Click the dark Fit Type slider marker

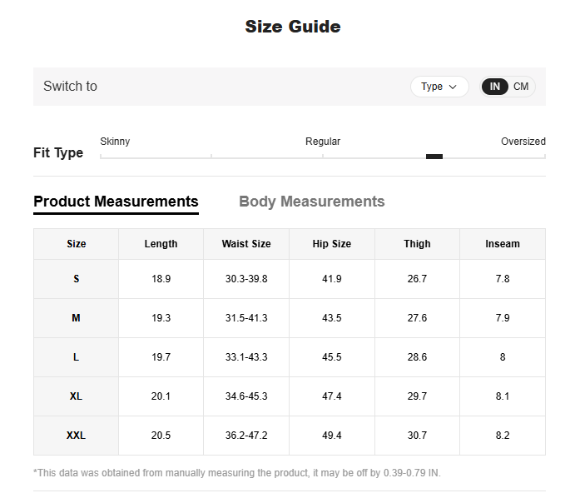click(x=434, y=157)
